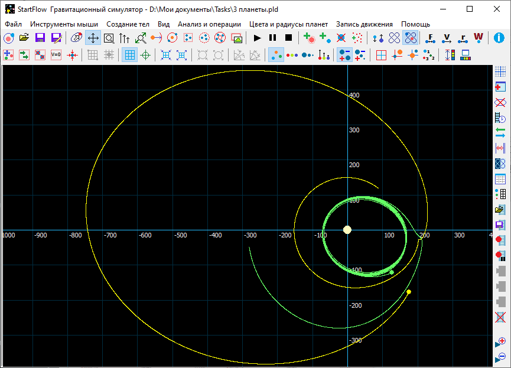Pause the simulation
The image size is (511, 368).
click(273, 38)
